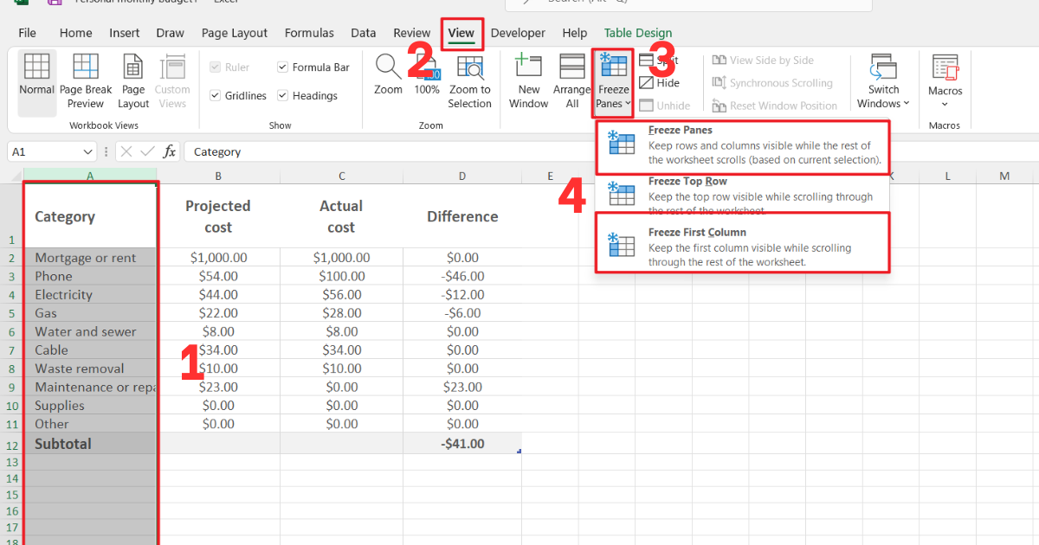Select column C header
This screenshot has height=545, width=1039.
(341, 176)
